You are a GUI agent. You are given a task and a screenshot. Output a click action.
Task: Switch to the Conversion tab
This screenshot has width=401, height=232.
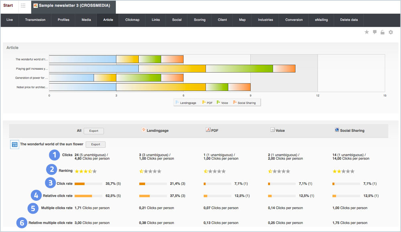coord(294,20)
